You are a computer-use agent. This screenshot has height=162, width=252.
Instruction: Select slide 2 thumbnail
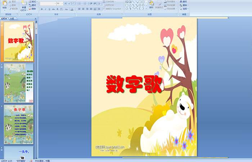pyautogui.click(x=19, y=83)
